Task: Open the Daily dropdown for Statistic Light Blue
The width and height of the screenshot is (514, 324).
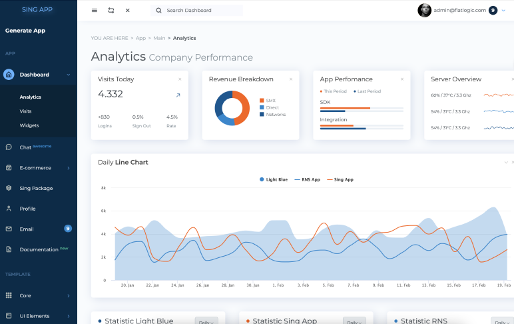Action: (205, 322)
